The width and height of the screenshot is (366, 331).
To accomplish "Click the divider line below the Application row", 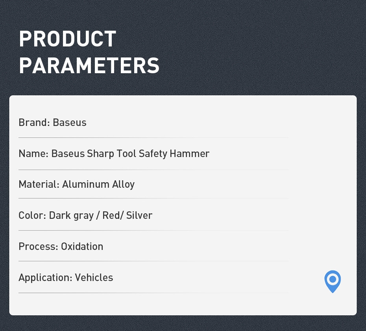I will (153, 293).
